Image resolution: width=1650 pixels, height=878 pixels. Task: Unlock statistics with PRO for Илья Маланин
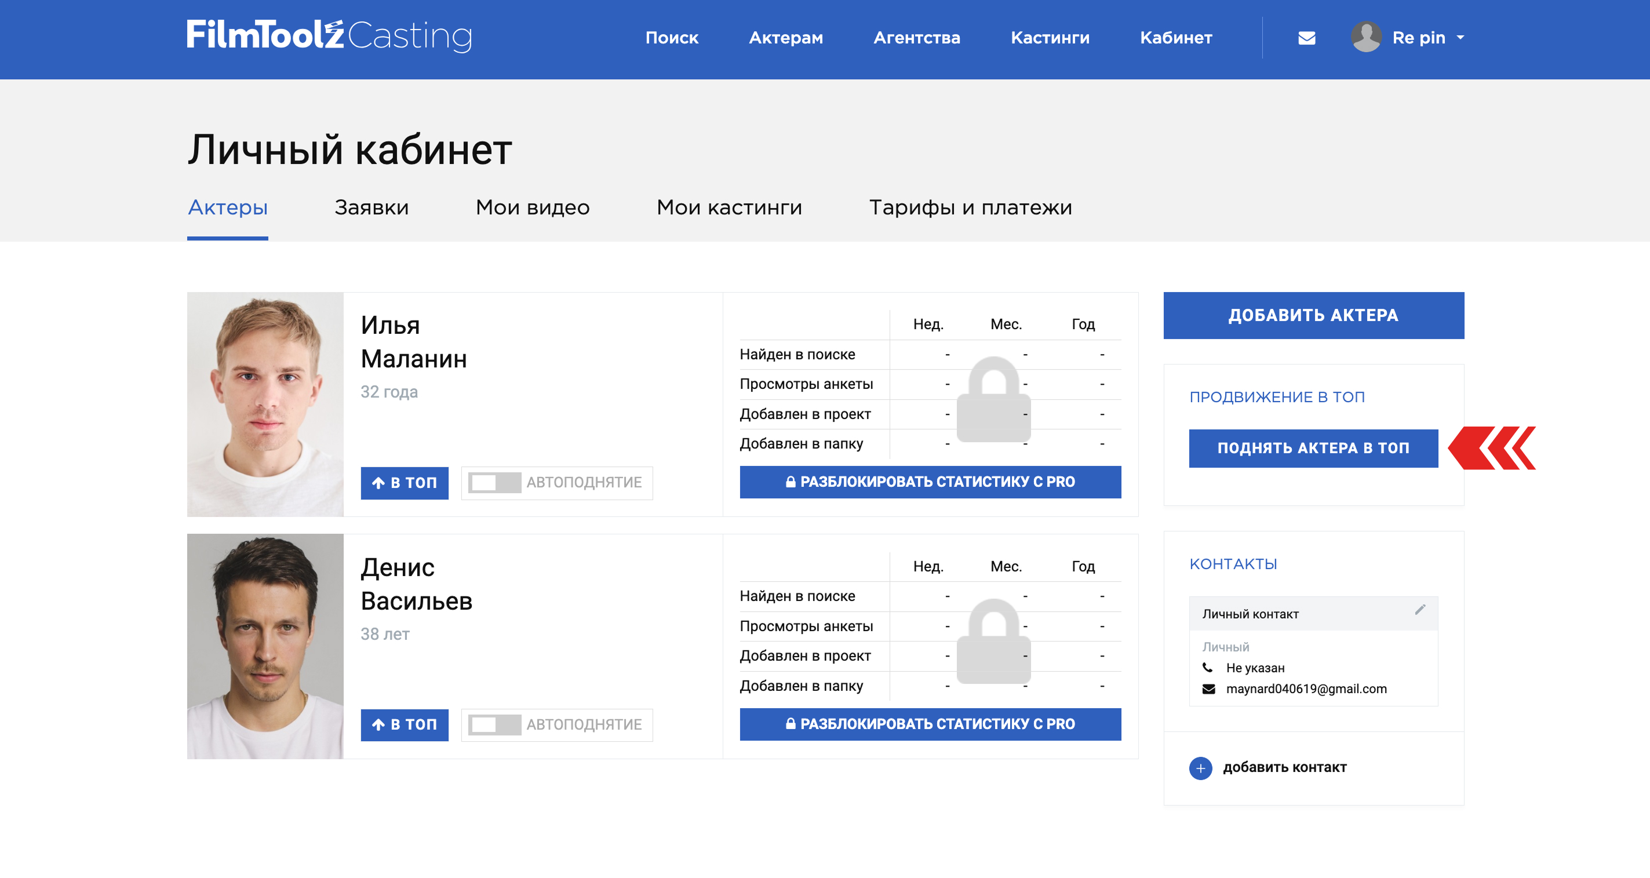coord(930,482)
